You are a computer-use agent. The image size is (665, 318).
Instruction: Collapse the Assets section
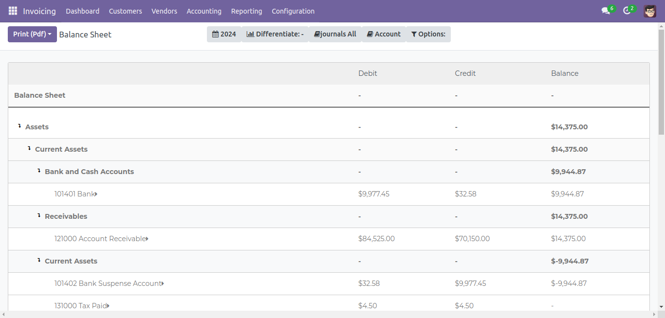point(20,126)
